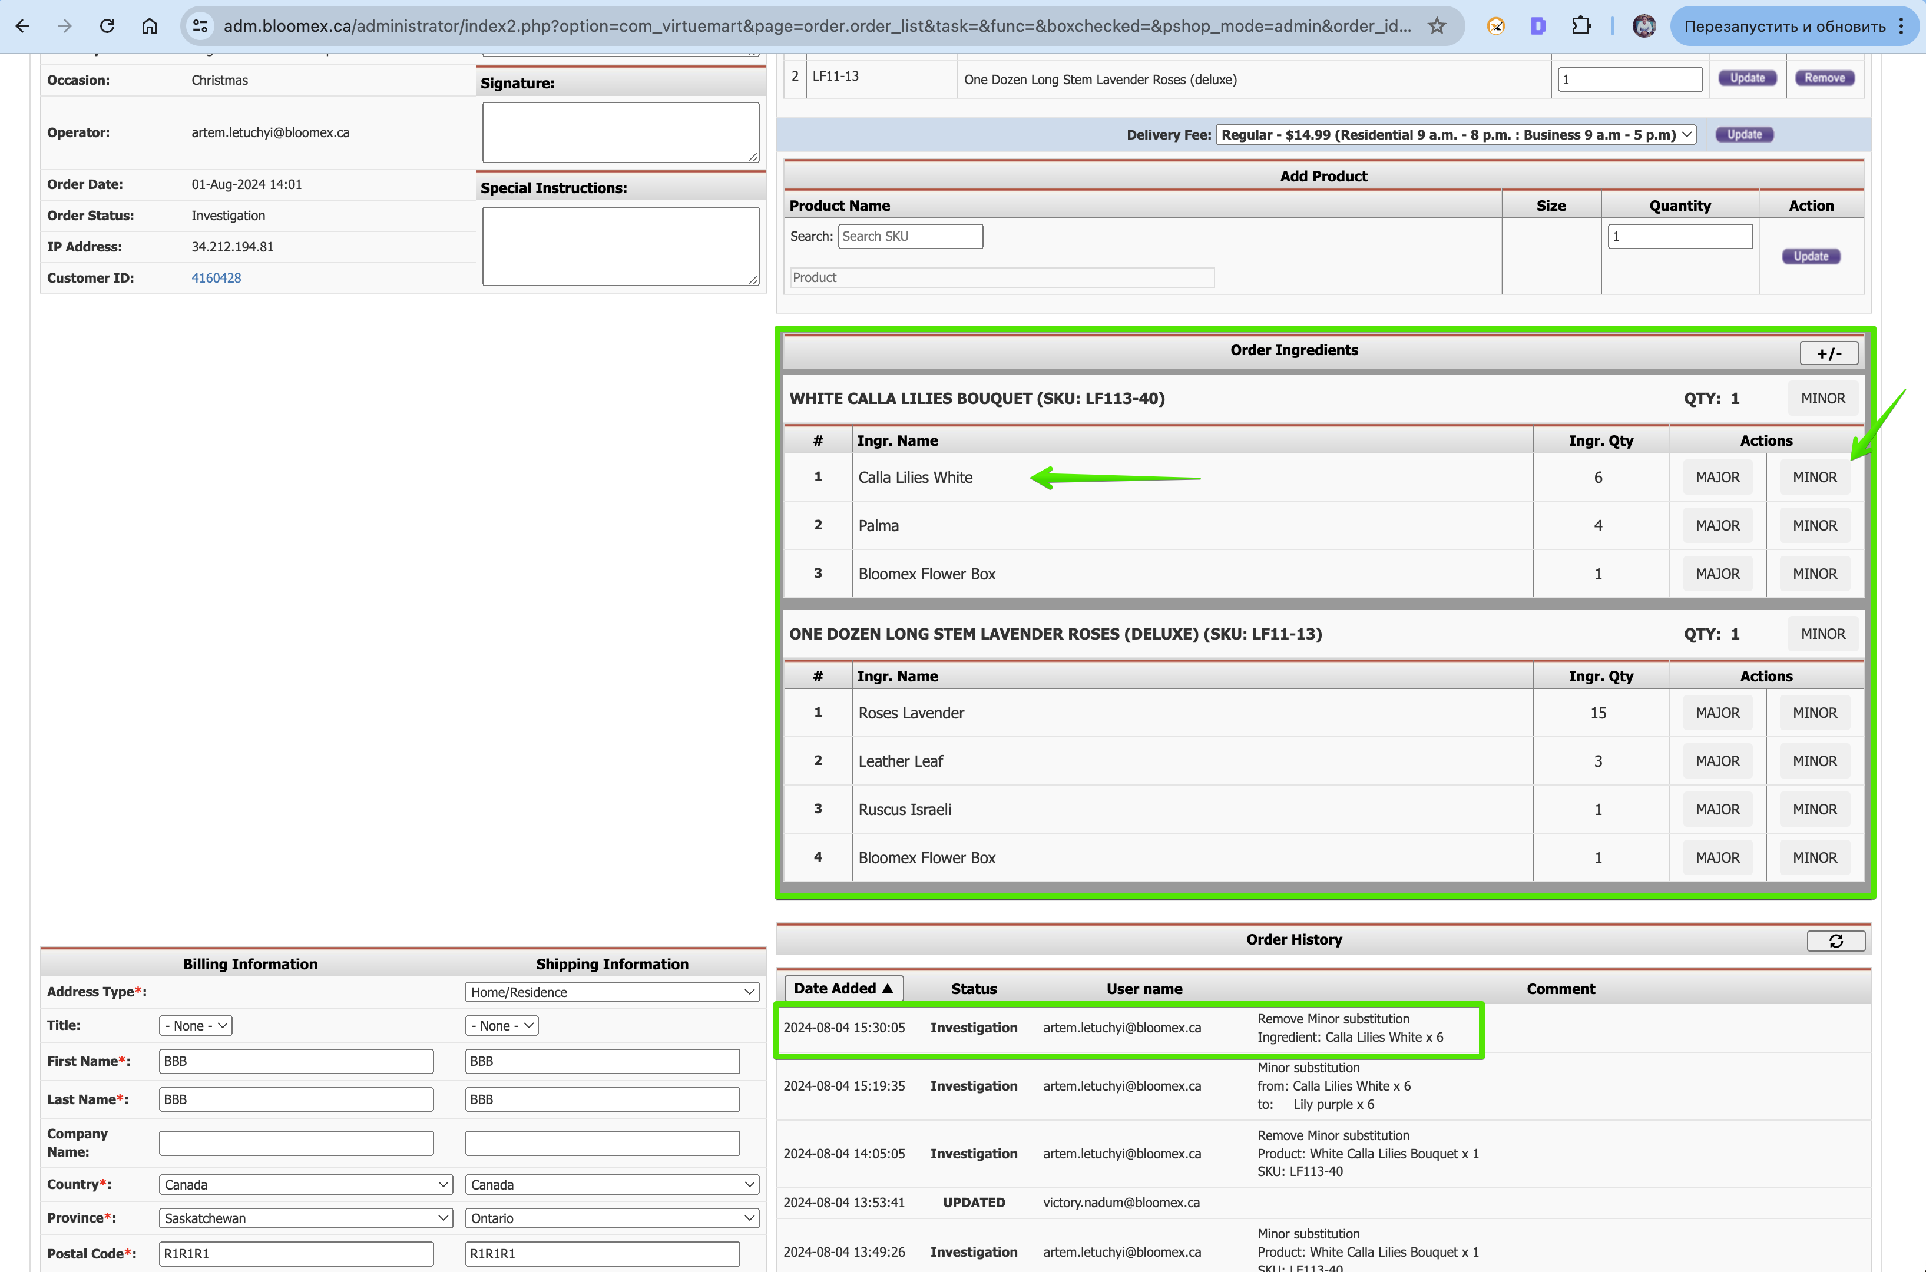Click inside the Special Instructions textarea

[621, 246]
